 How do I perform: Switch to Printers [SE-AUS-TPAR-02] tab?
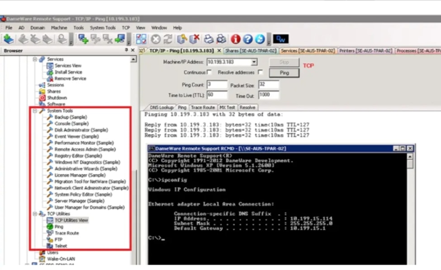pyautogui.click(x=365, y=51)
